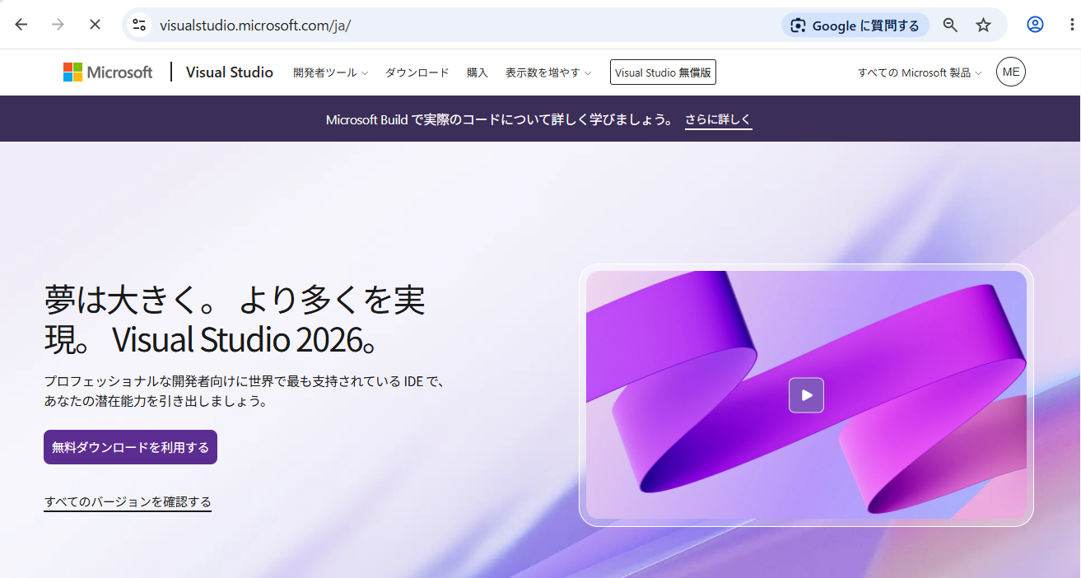Click the Google に質問する lens button
Screen dimensions: 1081x578
(x=855, y=26)
